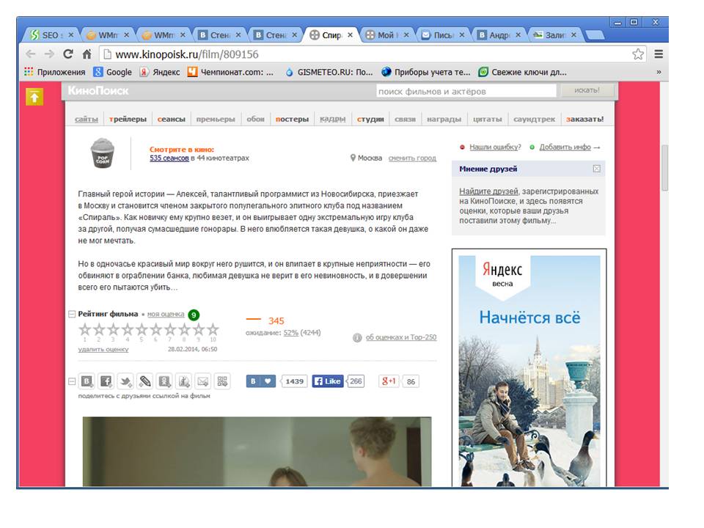The height and width of the screenshot is (528, 704).
Task: Share film link by email envelope icon
Action: (203, 381)
